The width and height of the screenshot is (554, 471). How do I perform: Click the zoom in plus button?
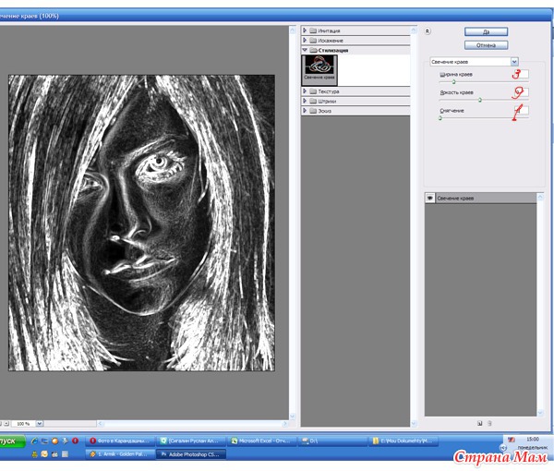click(x=6, y=423)
